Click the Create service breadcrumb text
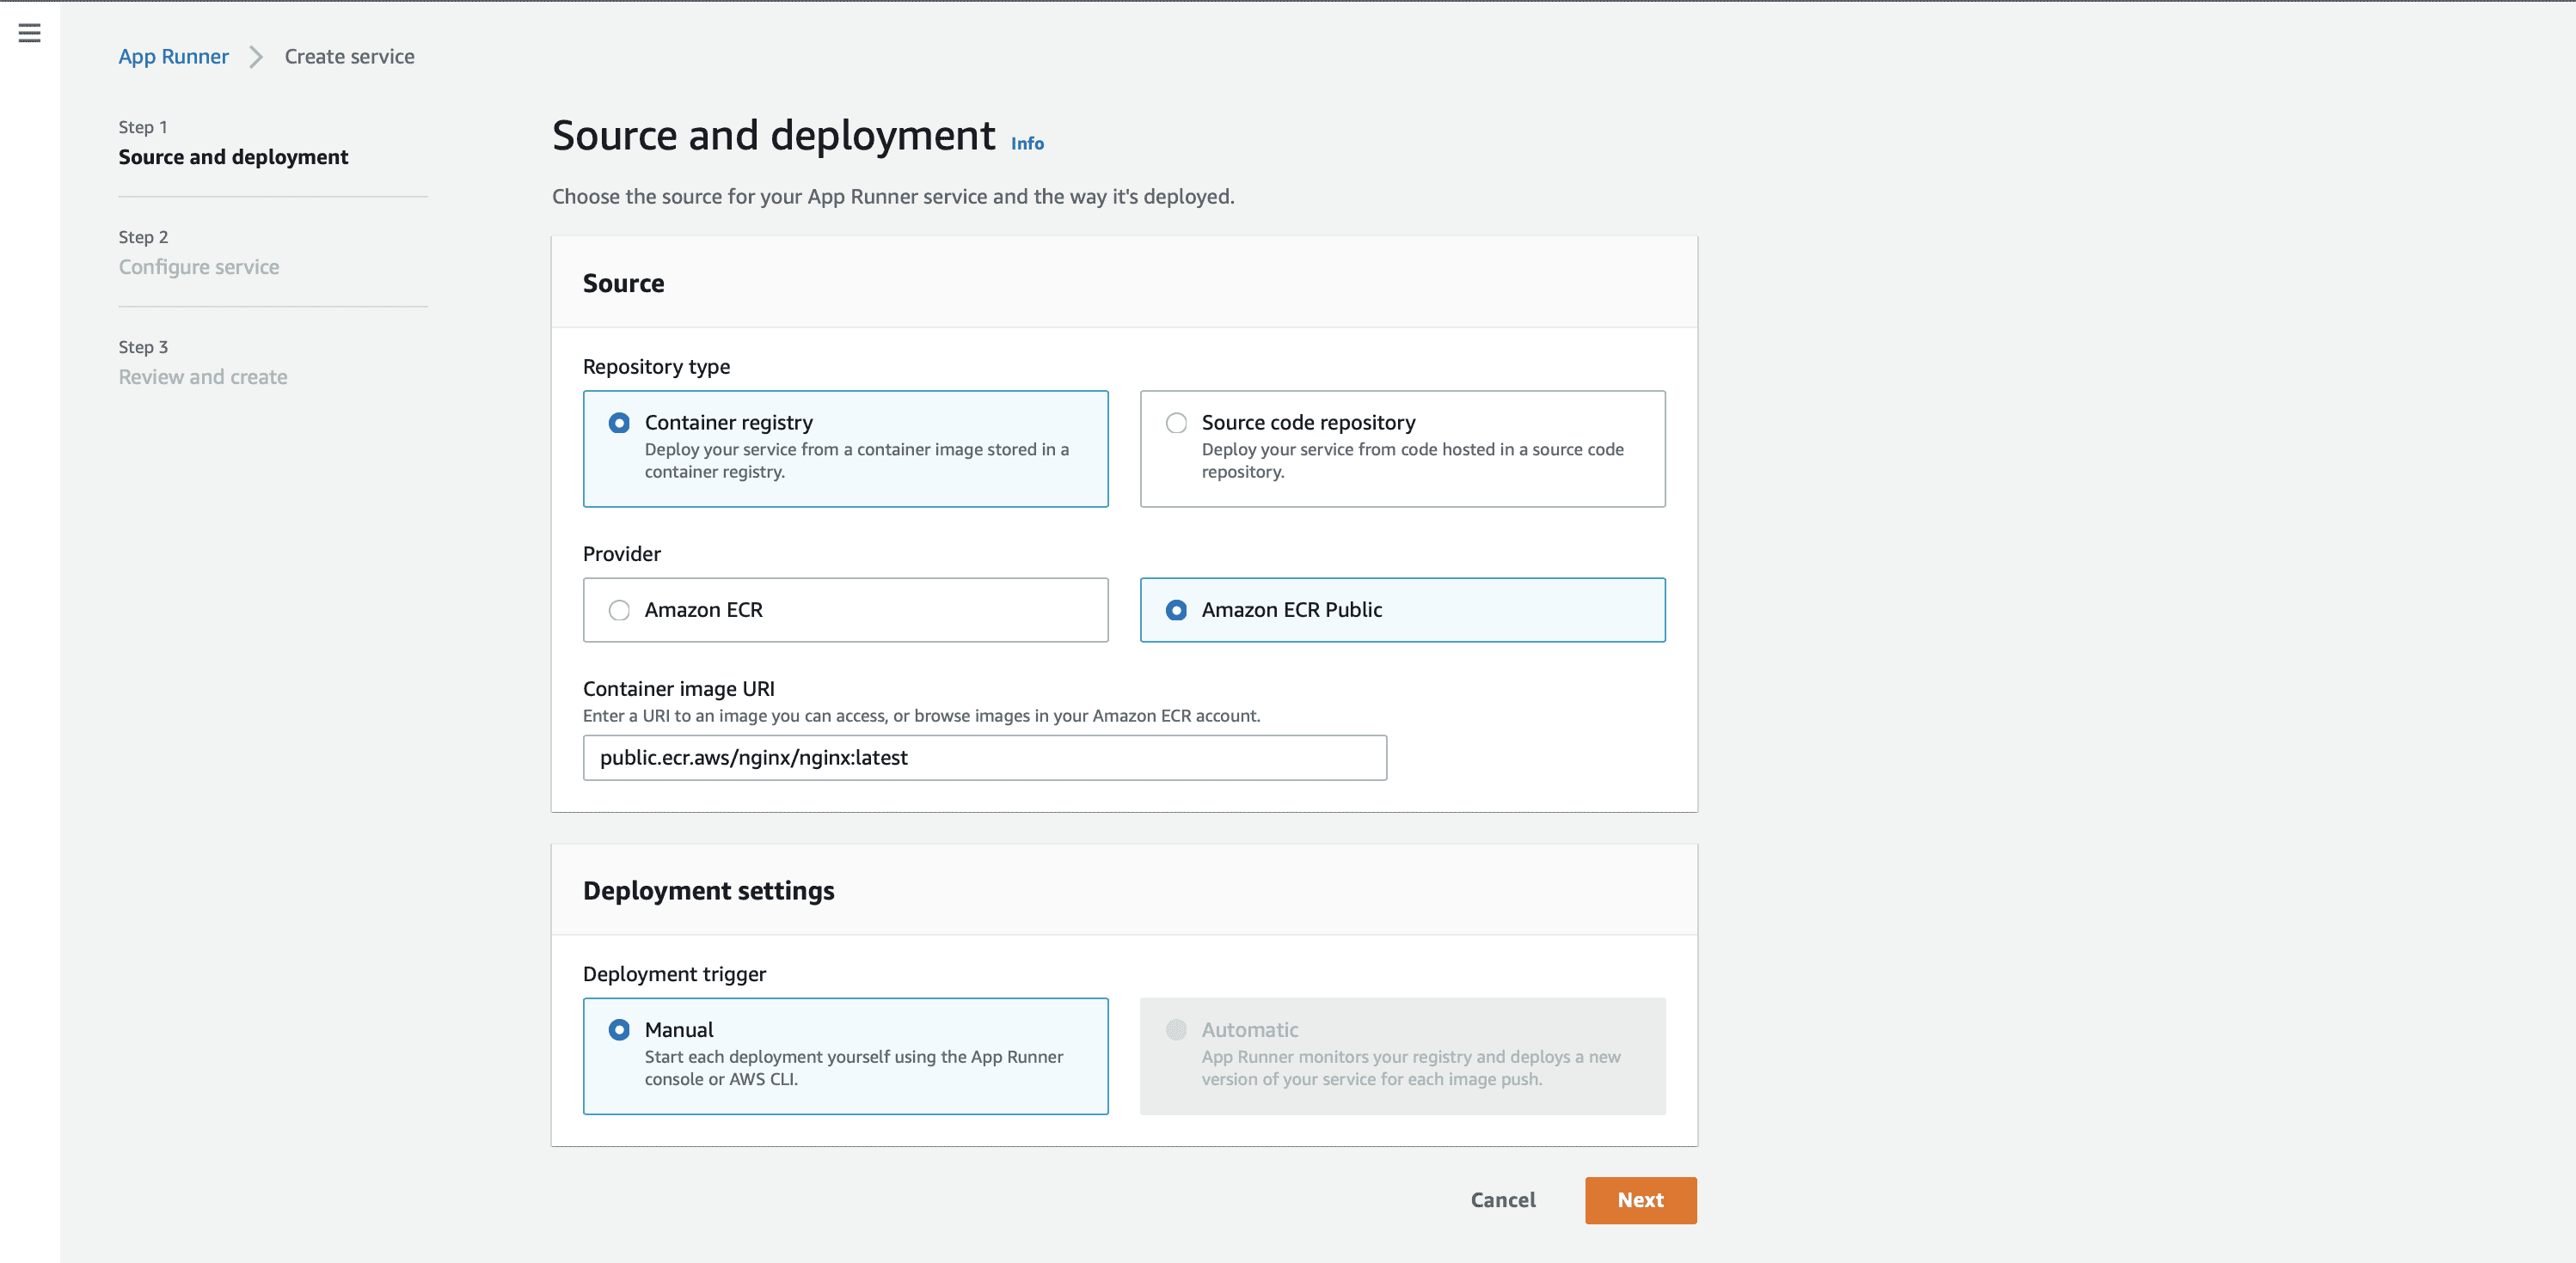The height and width of the screenshot is (1263, 2576). (349, 56)
